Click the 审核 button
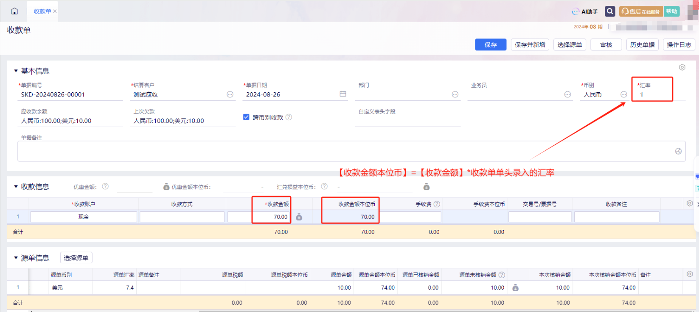 (x=606, y=45)
